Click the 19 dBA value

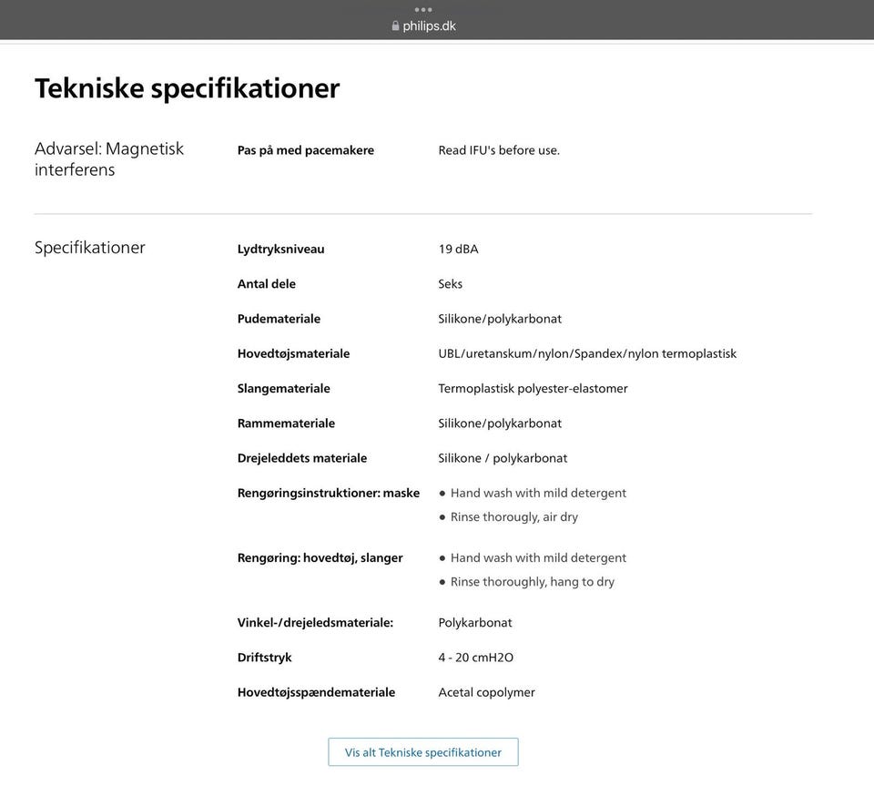[458, 249]
